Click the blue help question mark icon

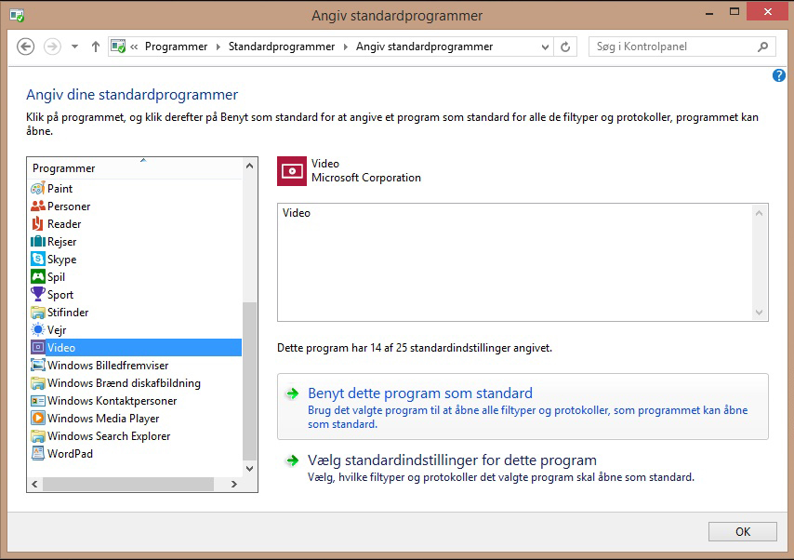779,75
